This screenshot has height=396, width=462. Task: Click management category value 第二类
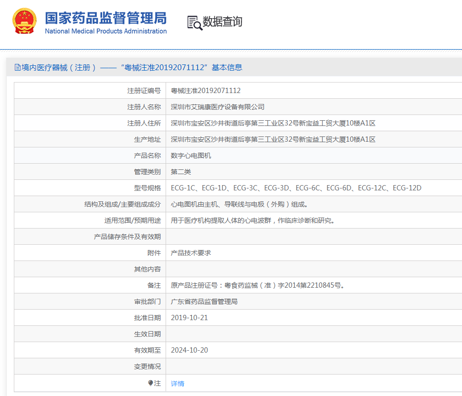180,172
